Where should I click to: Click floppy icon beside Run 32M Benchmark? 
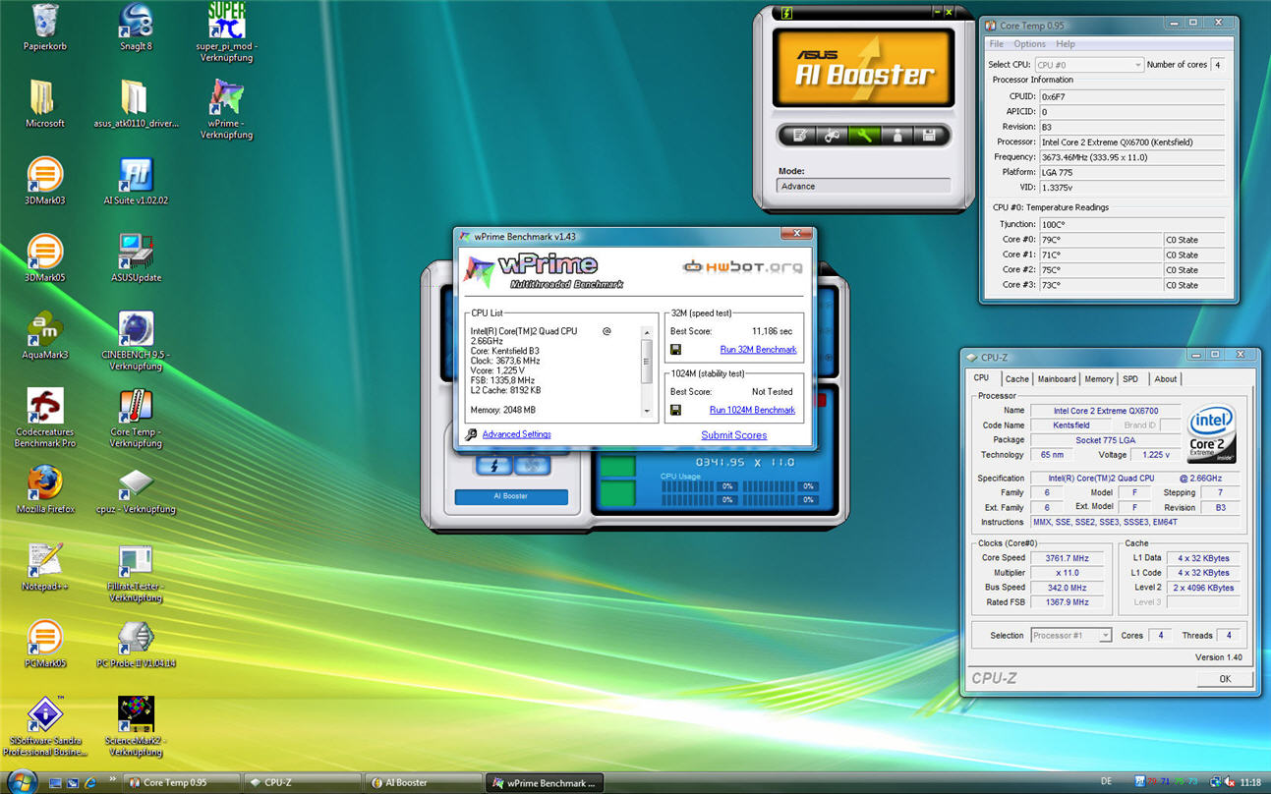click(x=675, y=350)
